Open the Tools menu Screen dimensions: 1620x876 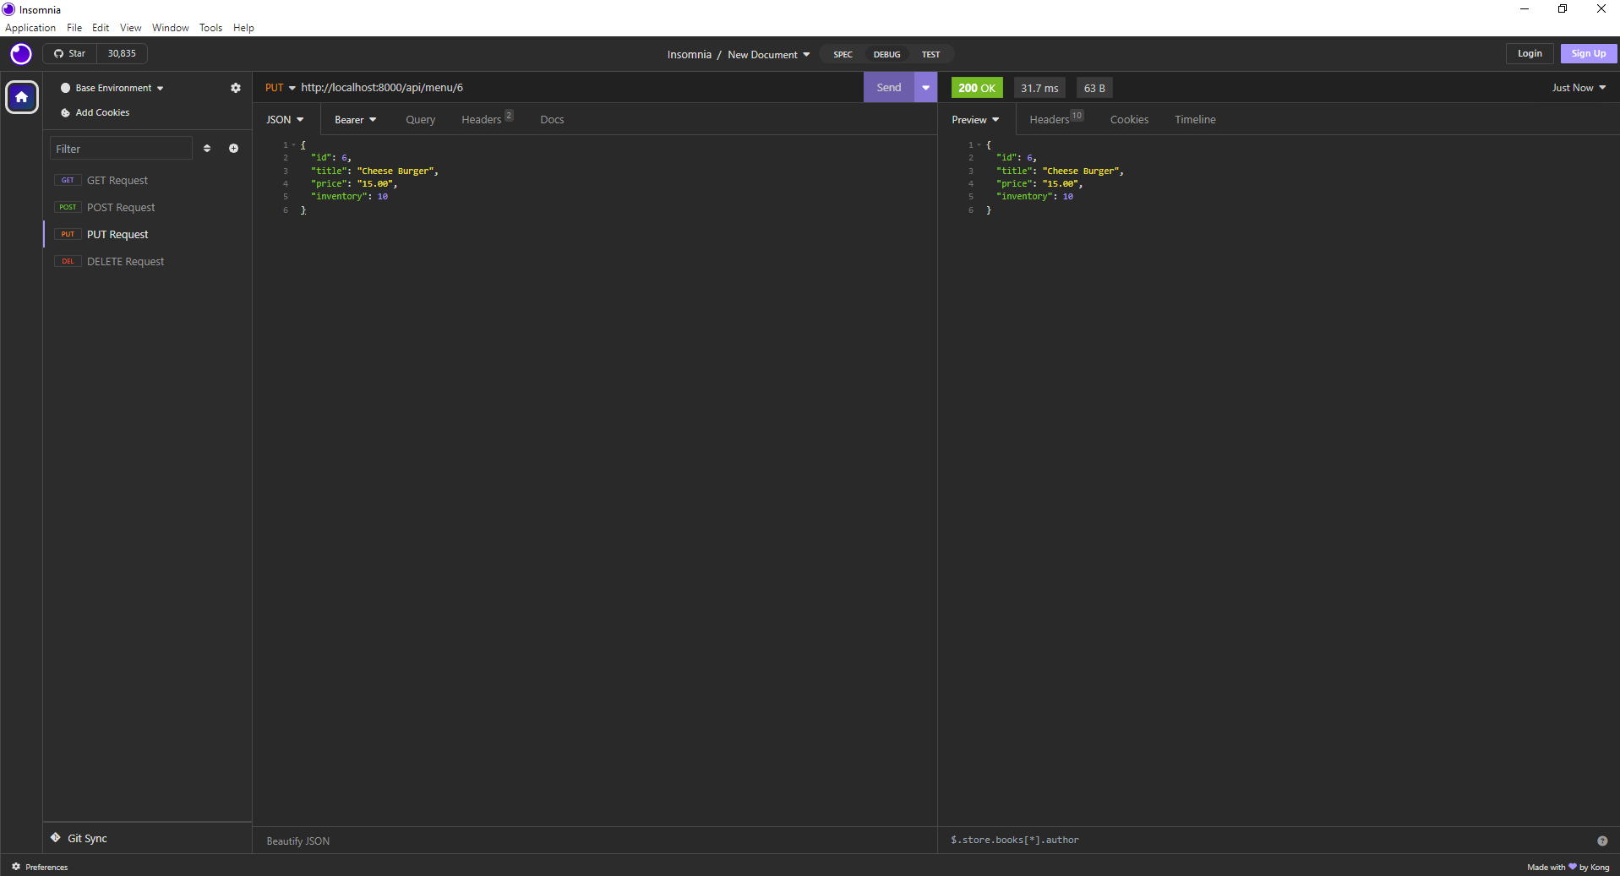210,28
